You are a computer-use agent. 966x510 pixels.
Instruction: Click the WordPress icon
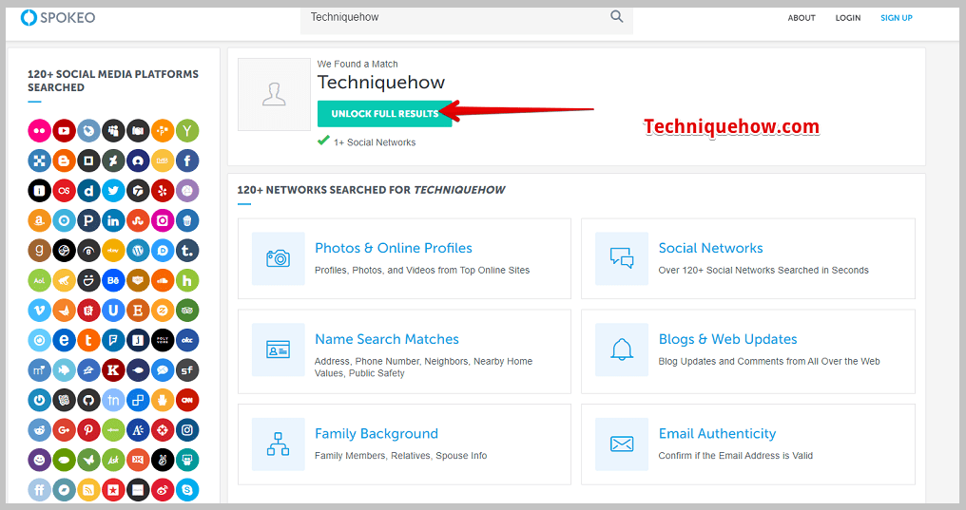138,251
